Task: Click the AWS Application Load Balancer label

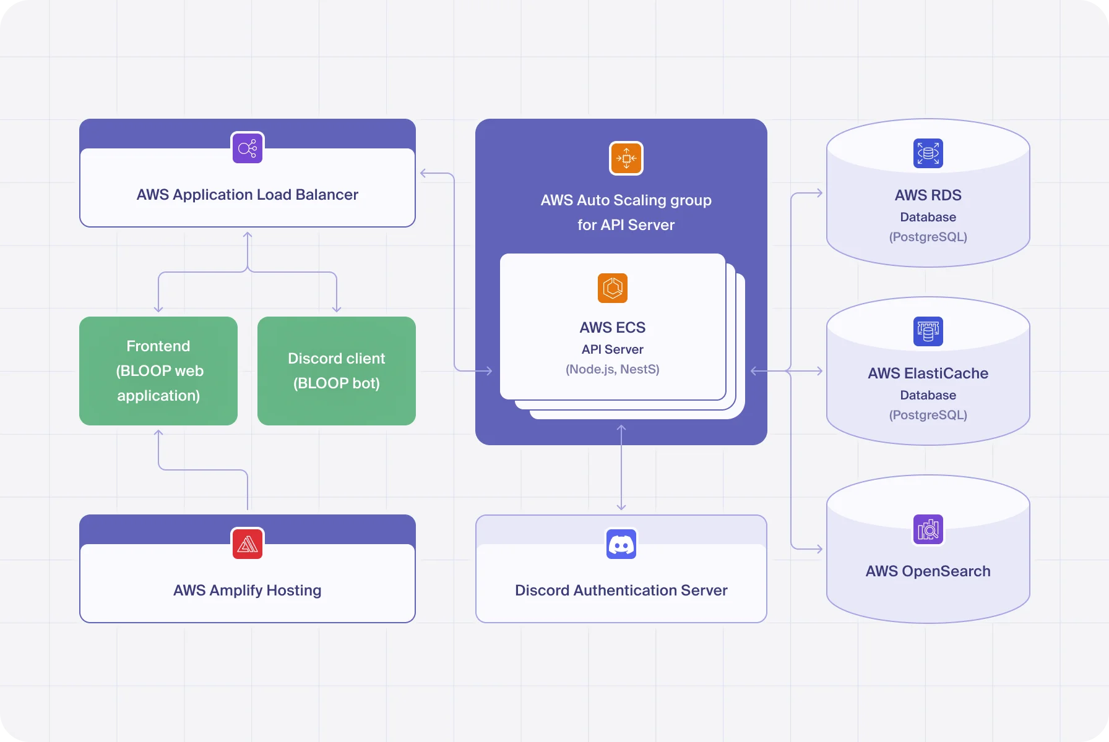Action: (248, 194)
